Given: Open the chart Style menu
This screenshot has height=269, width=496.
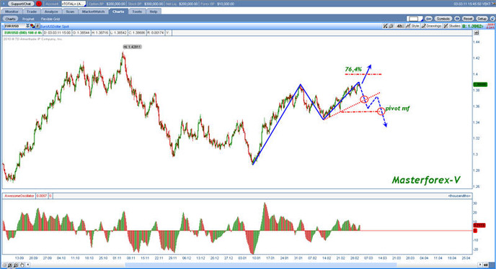Looking at the screenshot, I should click(413, 26).
